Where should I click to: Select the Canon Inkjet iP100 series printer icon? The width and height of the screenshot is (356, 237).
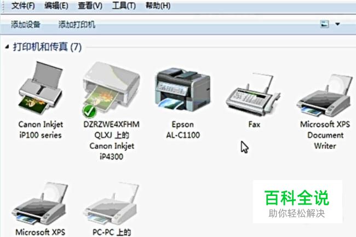coord(41,88)
